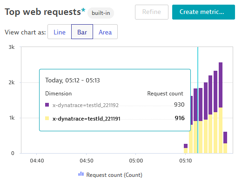Click the built-in tag badge
This screenshot has width=242, height=182.
click(x=101, y=13)
